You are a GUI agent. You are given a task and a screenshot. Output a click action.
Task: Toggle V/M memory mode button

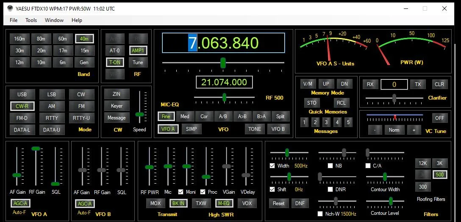[x=308, y=84]
